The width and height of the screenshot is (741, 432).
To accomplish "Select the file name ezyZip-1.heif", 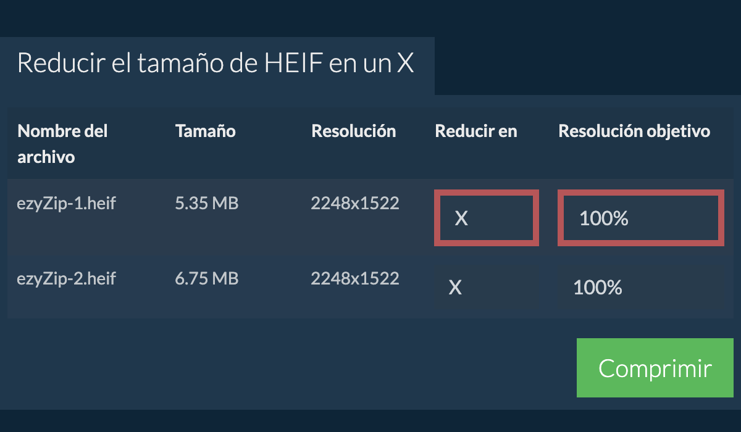I will click(x=67, y=203).
